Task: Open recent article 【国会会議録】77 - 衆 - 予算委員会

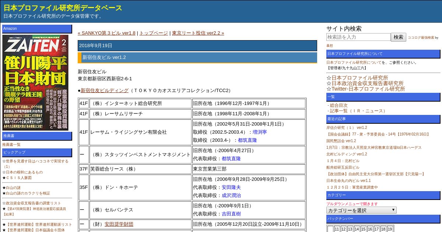Action: pos(378,134)
